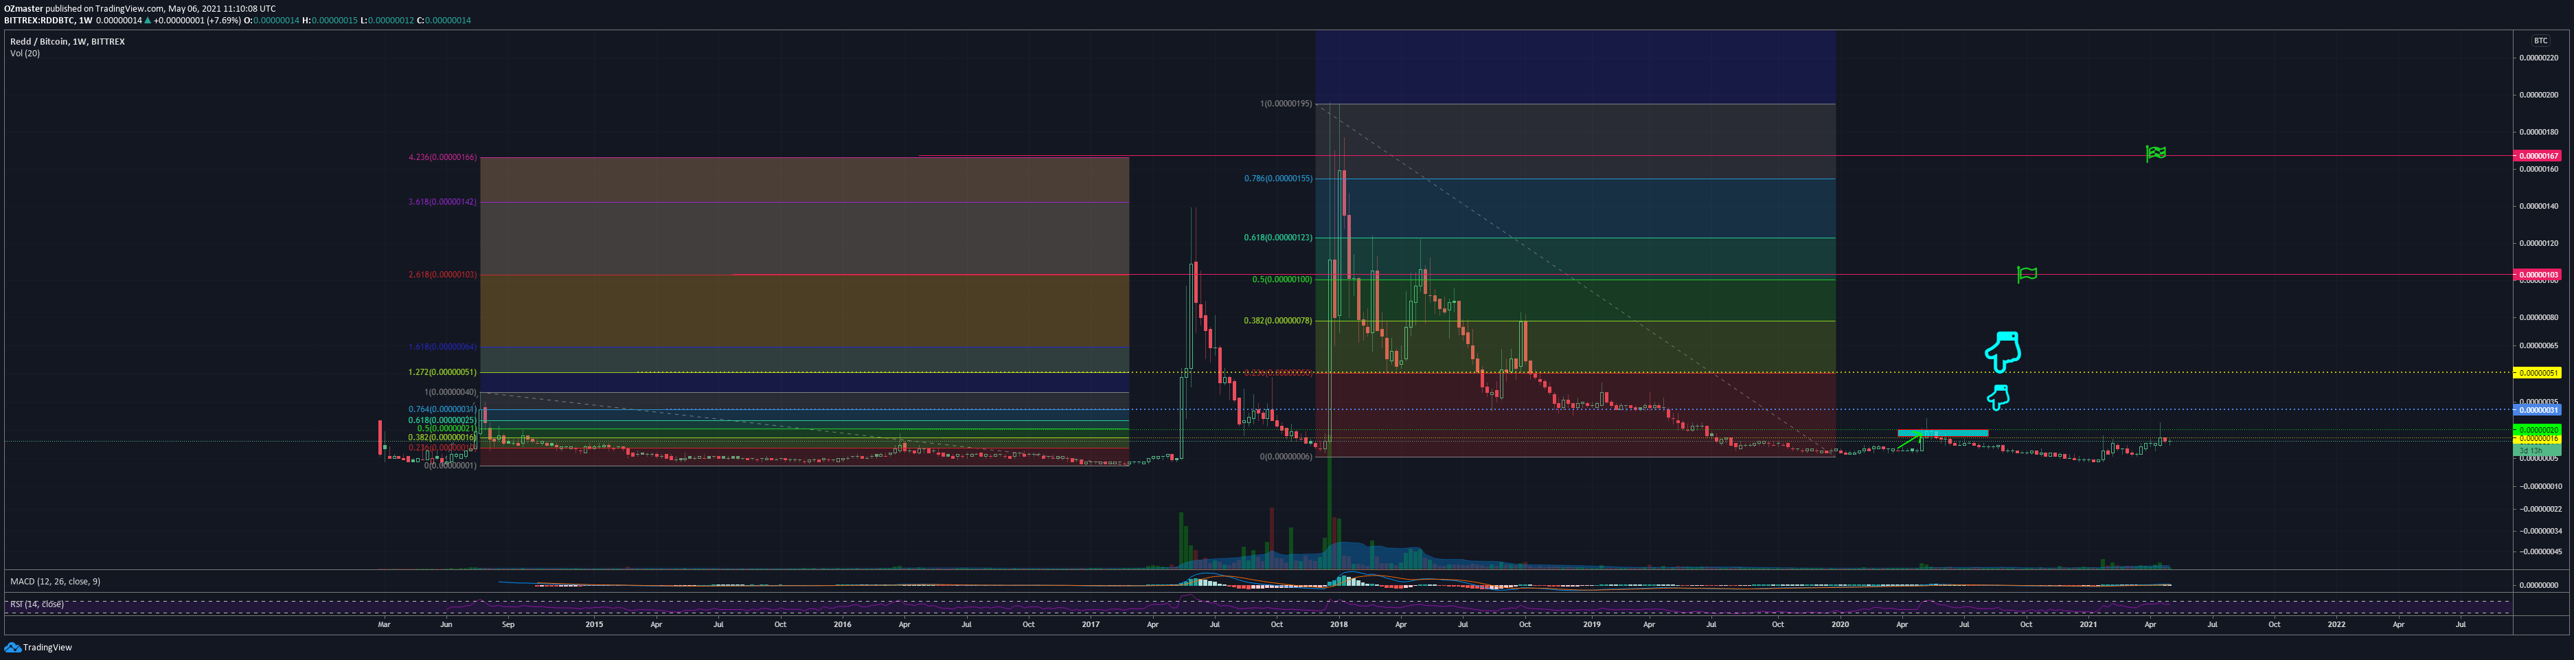This screenshot has width=2574, height=660.
Task: Click the Vol (20) indicator label
Action: coord(25,53)
